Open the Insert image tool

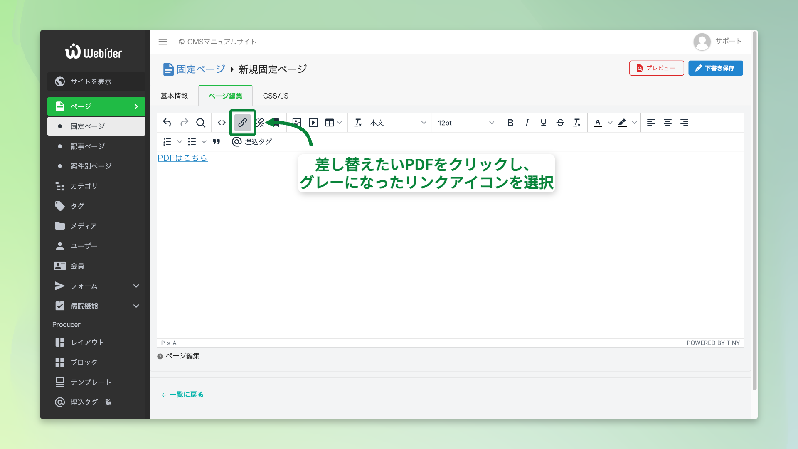coord(296,123)
